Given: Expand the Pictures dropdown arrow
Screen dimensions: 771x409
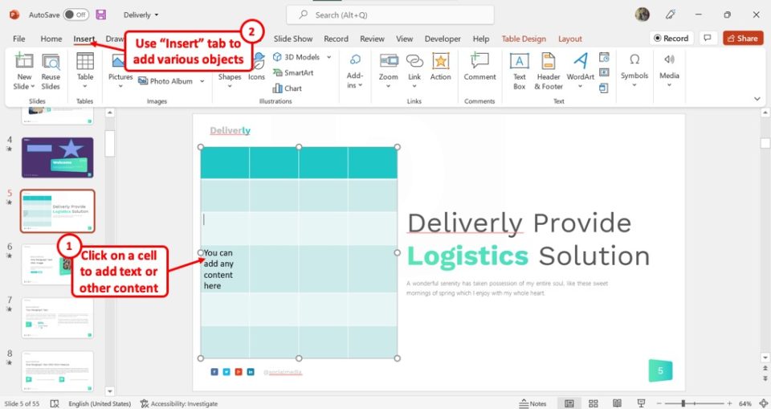Looking at the screenshot, I should pyautogui.click(x=120, y=86).
